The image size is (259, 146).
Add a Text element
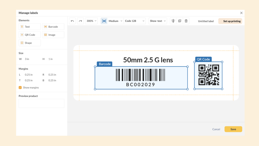[30, 27]
